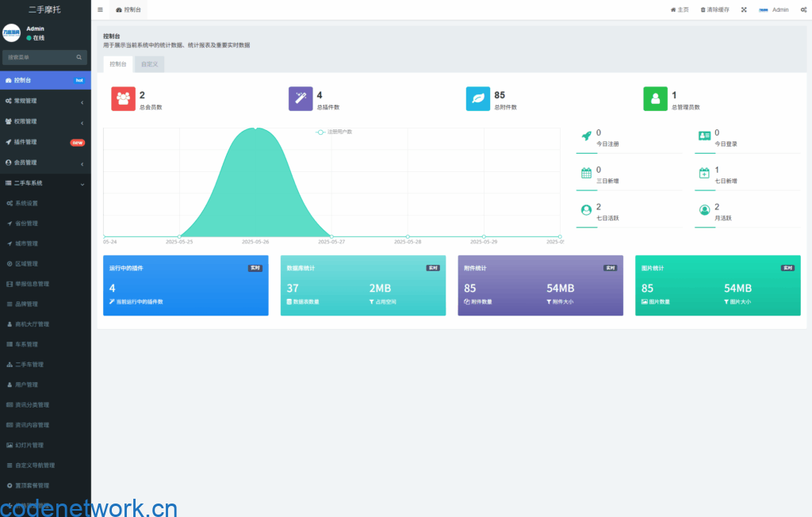
Task: Open 用户管理 in the sidebar
Action: [x=45, y=385]
